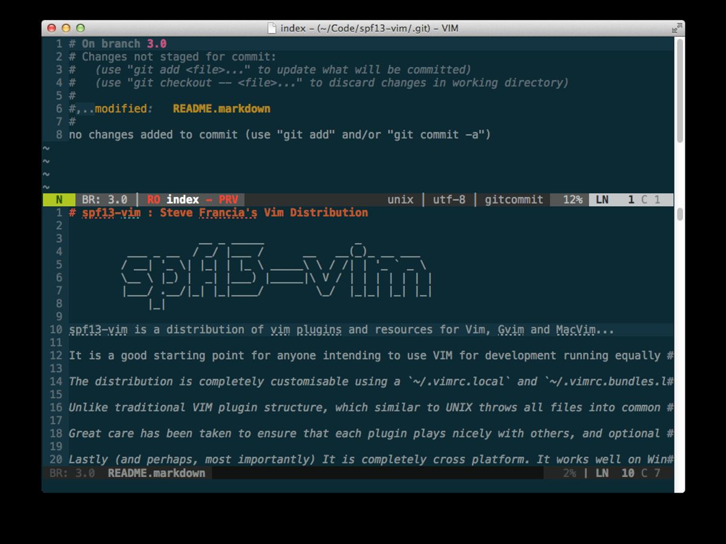Image resolution: width=726 pixels, height=544 pixels.
Task: Click the upper pane's vertical scrollbar thumb
Action: (680, 91)
